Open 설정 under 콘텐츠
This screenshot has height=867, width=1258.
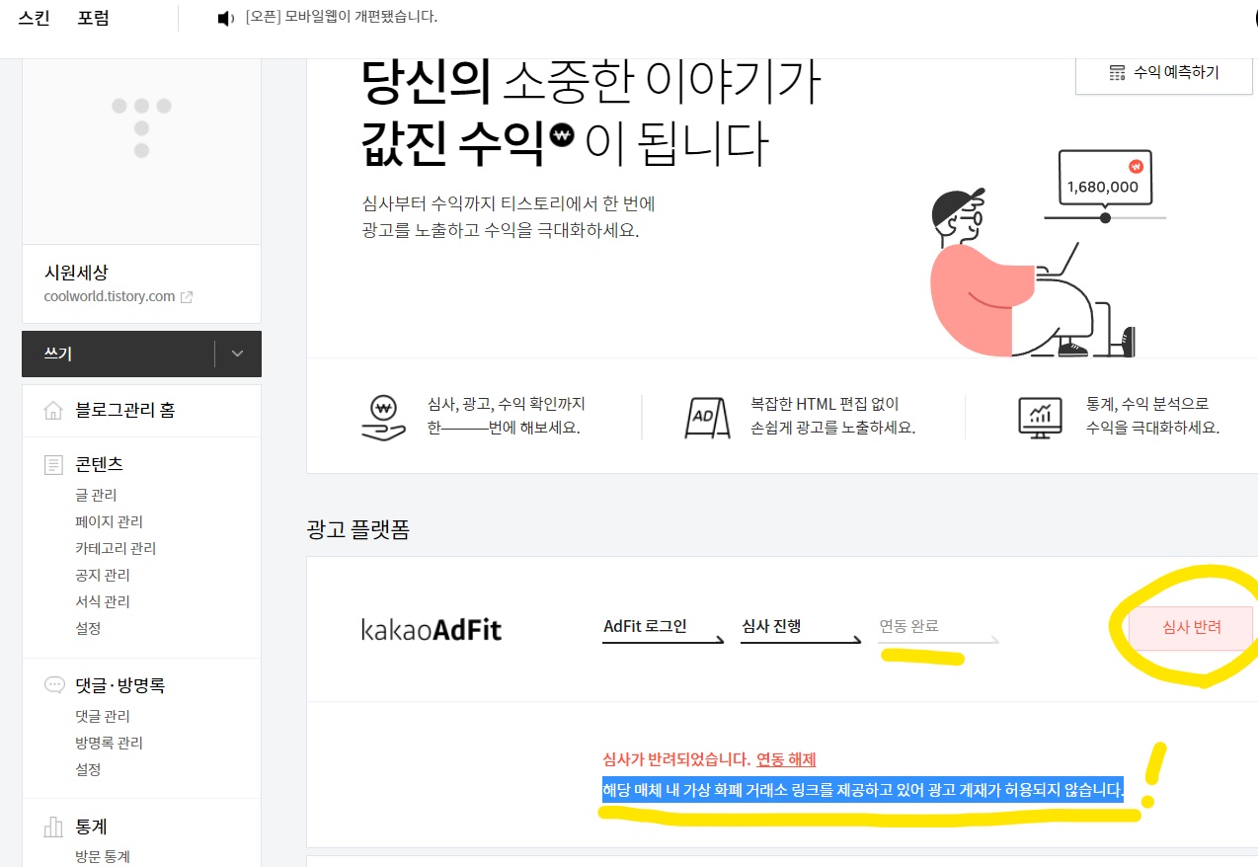(88, 628)
